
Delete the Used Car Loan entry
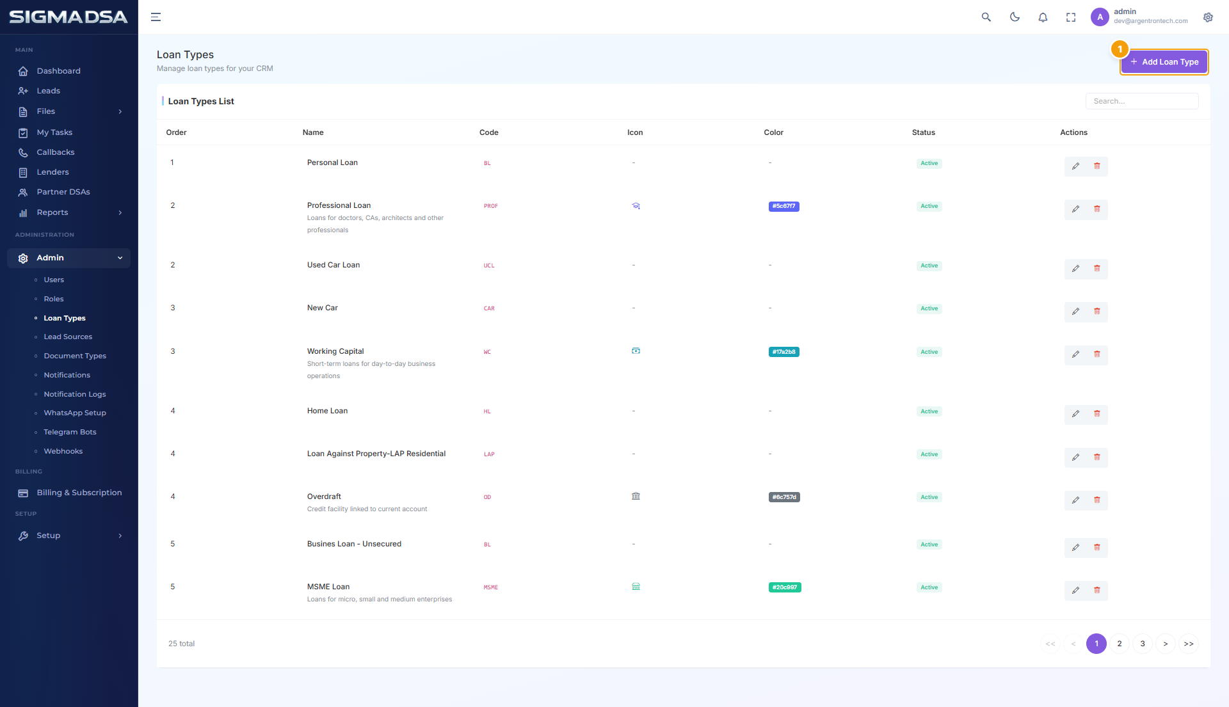(x=1097, y=269)
